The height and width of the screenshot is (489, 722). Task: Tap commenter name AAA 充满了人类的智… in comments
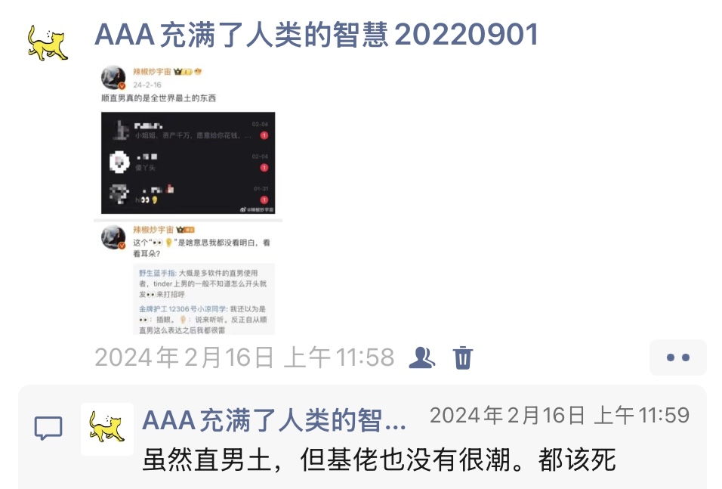coord(274,420)
